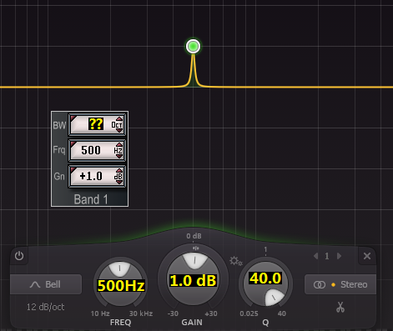Screen dimensions: 393x331
Task: Click the band number 1 indicator
Action: [327, 256]
